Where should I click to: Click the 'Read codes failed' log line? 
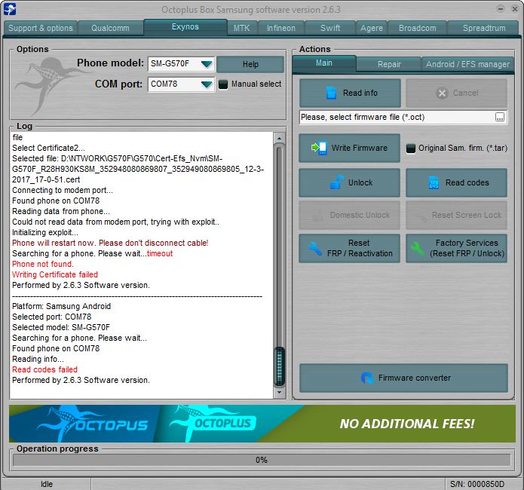[44, 369]
